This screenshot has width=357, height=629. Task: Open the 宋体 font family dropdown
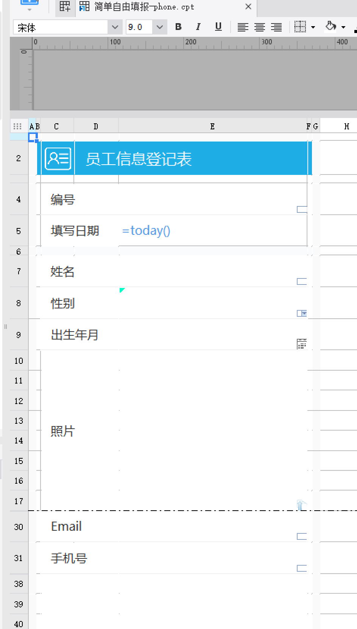pos(115,27)
